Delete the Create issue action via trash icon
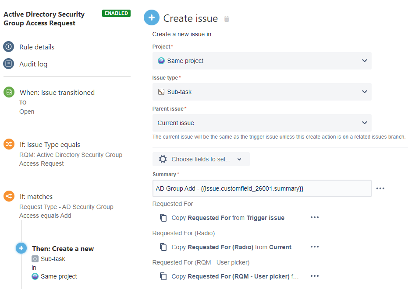 [x=226, y=18]
